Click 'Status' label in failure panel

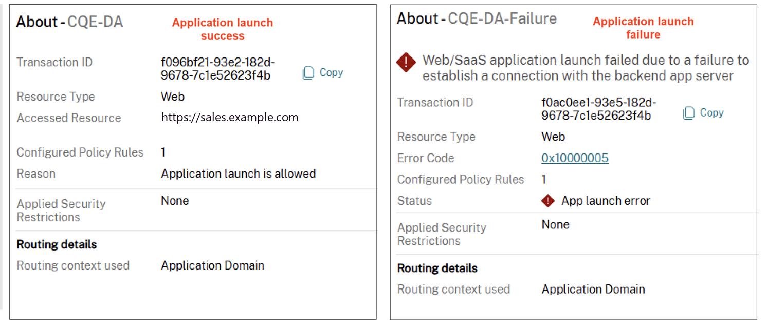[414, 201]
